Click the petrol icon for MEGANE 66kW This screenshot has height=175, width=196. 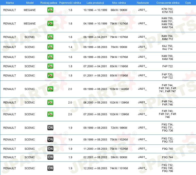pyautogui.click(x=50, y=10)
